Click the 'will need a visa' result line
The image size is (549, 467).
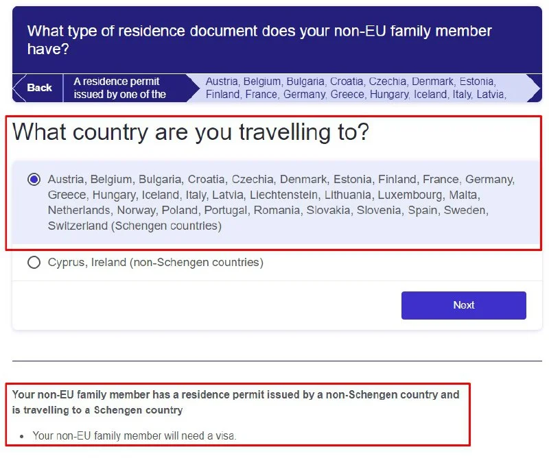coord(135,435)
